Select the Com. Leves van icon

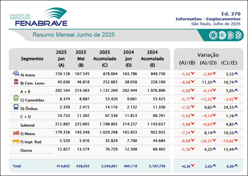pyautogui.click(x=15, y=82)
